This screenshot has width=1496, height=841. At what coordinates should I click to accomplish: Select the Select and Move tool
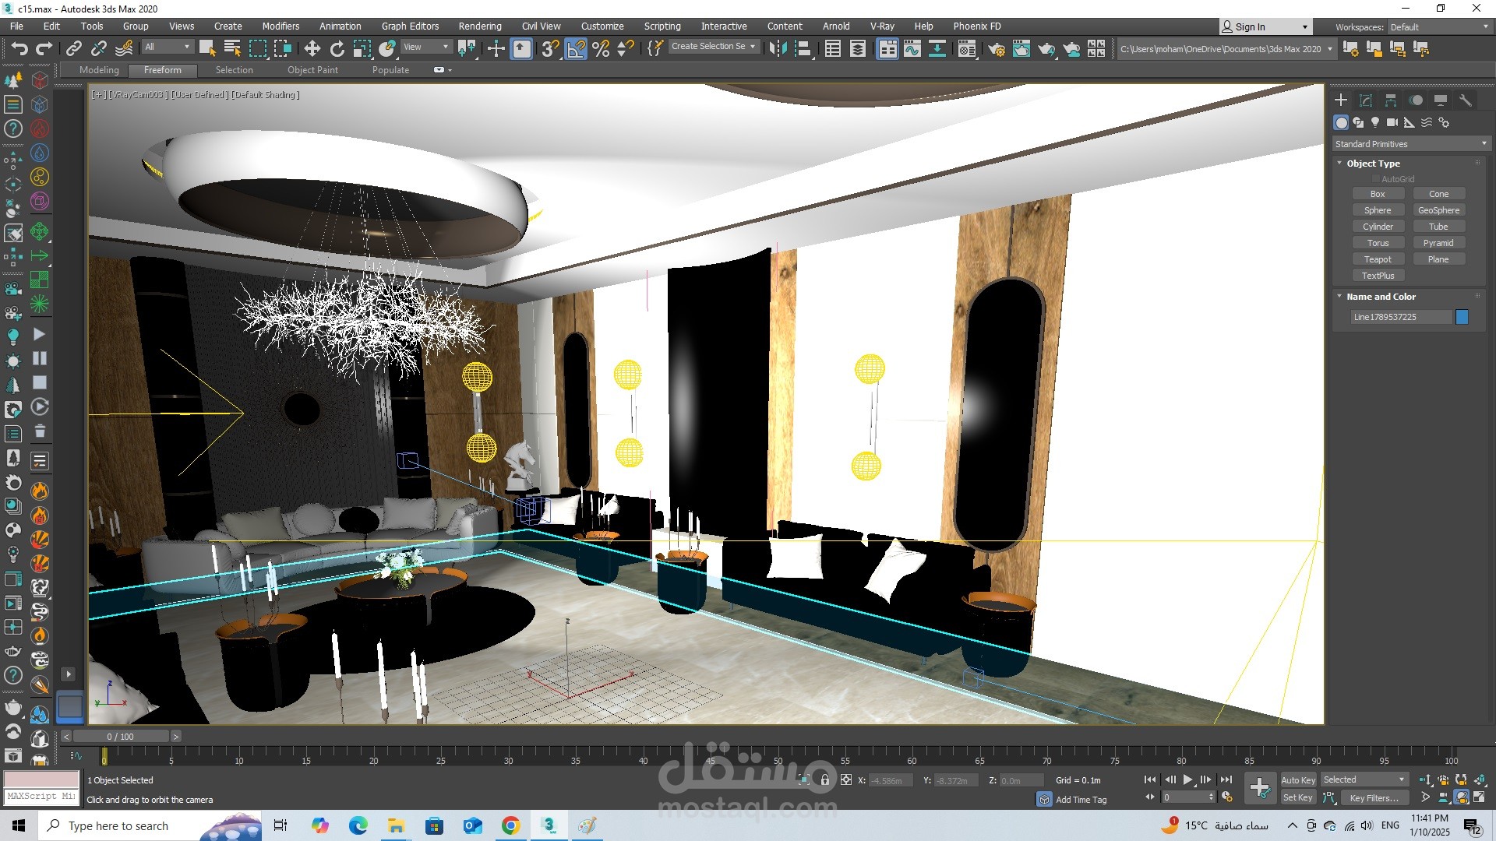(312, 49)
